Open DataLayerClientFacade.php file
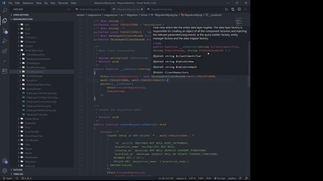323x181 pixels. [41, 93]
